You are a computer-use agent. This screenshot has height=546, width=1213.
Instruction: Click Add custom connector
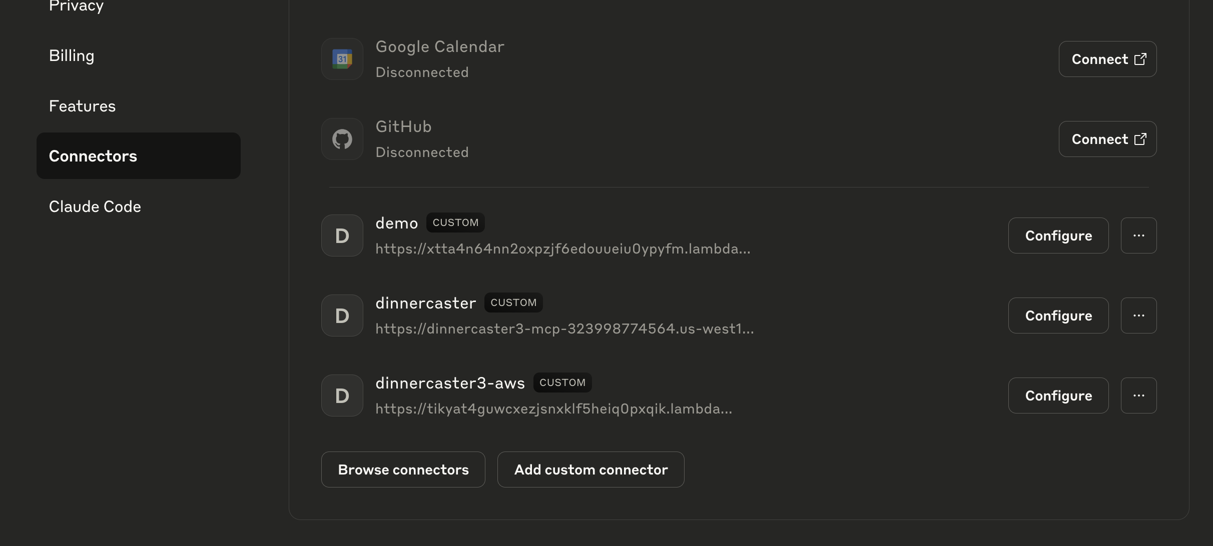[x=590, y=469]
